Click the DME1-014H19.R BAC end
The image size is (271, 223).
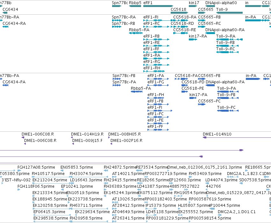(x=72, y=137)
